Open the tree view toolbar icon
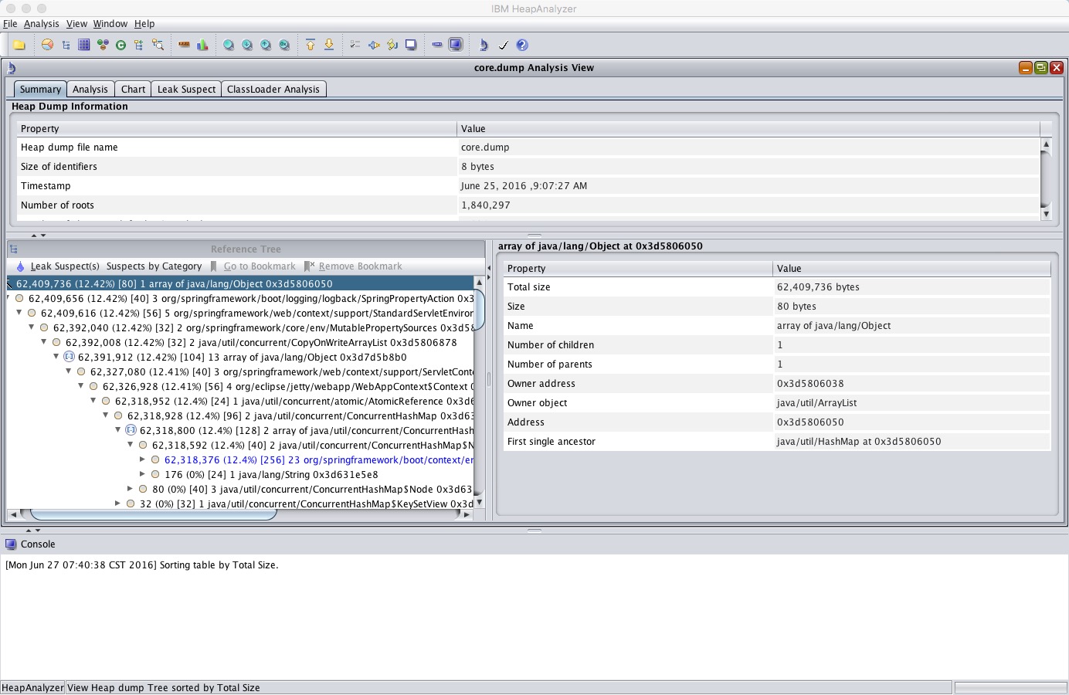 pyautogui.click(x=66, y=45)
